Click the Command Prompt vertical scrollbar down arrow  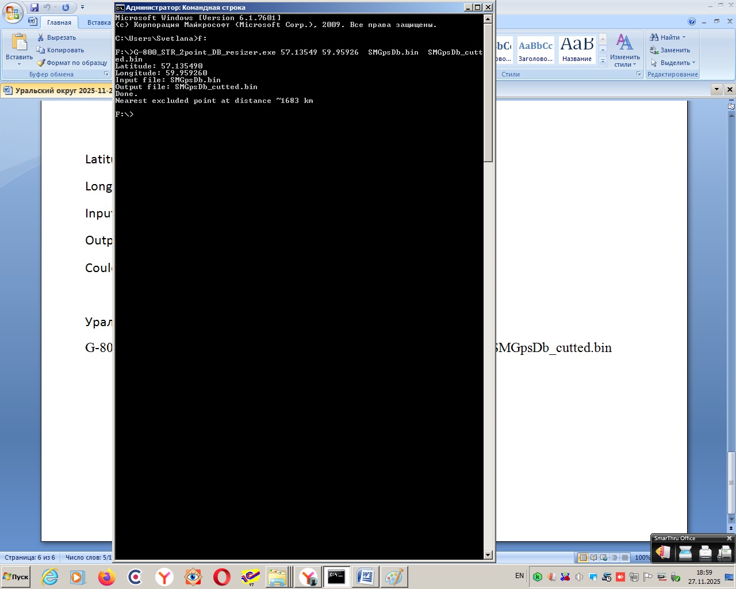488,555
